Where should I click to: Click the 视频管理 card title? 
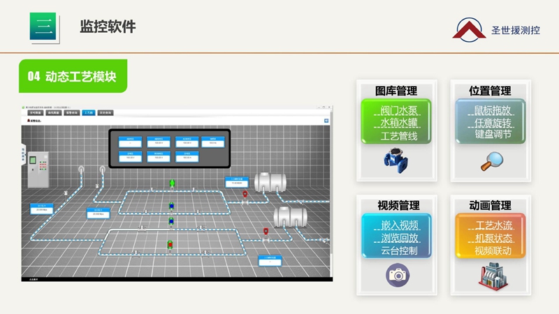[398, 205]
